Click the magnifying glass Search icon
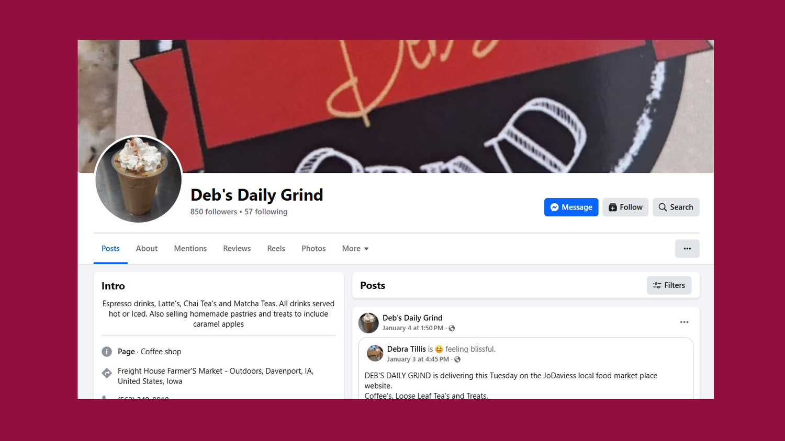The width and height of the screenshot is (785, 441). (663, 207)
